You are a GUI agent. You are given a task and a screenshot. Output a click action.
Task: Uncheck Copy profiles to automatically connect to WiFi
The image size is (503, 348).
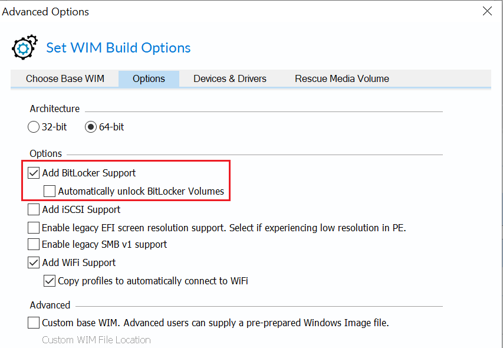pyautogui.click(x=50, y=281)
